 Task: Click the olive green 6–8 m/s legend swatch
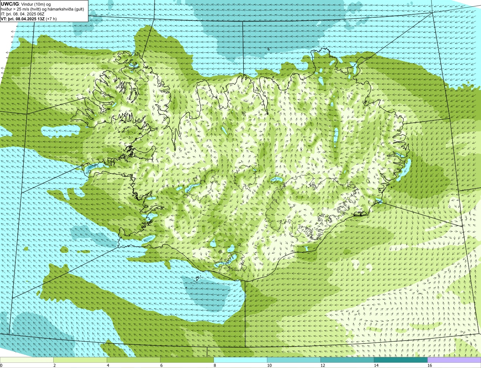click(x=187, y=360)
